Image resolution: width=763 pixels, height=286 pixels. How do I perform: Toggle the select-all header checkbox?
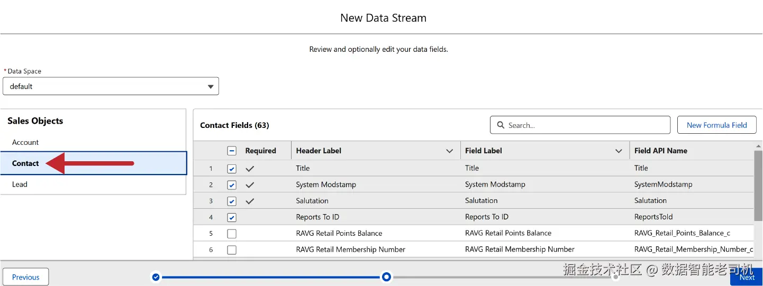click(x=232, y=151)
